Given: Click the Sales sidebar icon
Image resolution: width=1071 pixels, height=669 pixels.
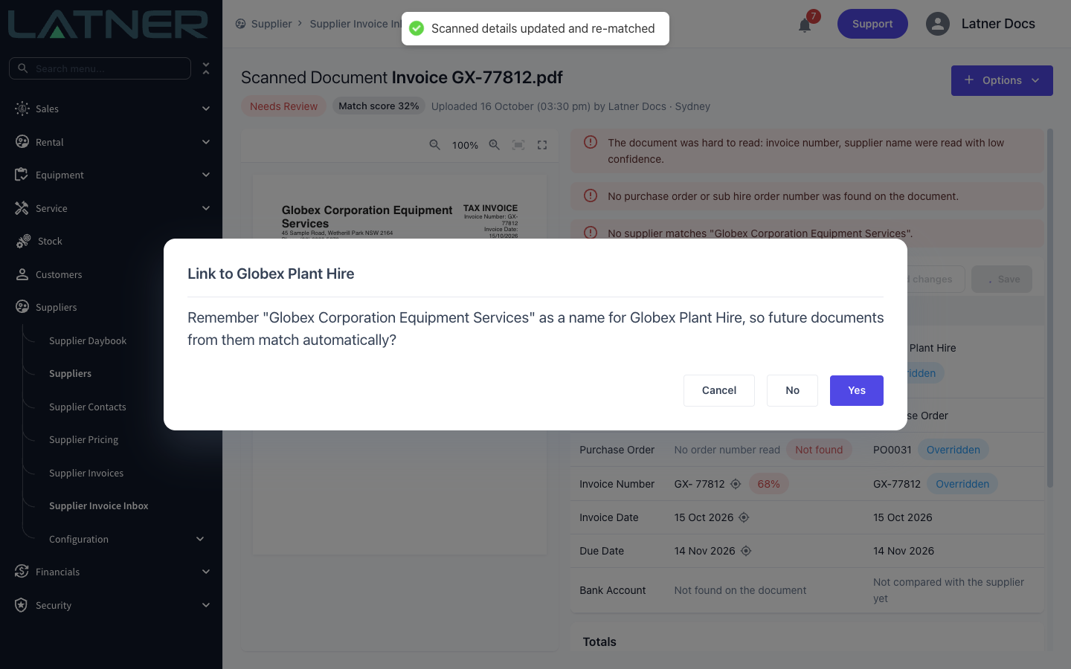Looking at the screenshot, I should (x=22, y=109).
